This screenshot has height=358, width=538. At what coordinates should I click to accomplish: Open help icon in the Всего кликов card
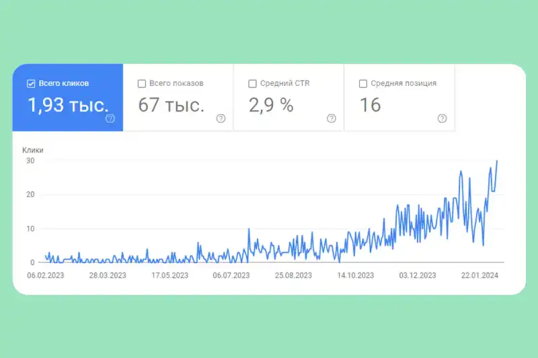[x=110, y=119]
